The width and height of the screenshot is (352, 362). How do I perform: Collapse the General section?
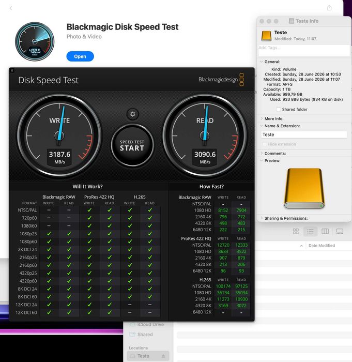(x=262, y=62)
